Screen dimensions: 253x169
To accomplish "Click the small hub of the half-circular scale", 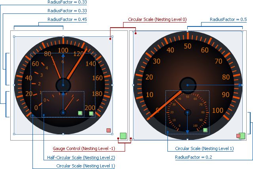I will point(63,113).
